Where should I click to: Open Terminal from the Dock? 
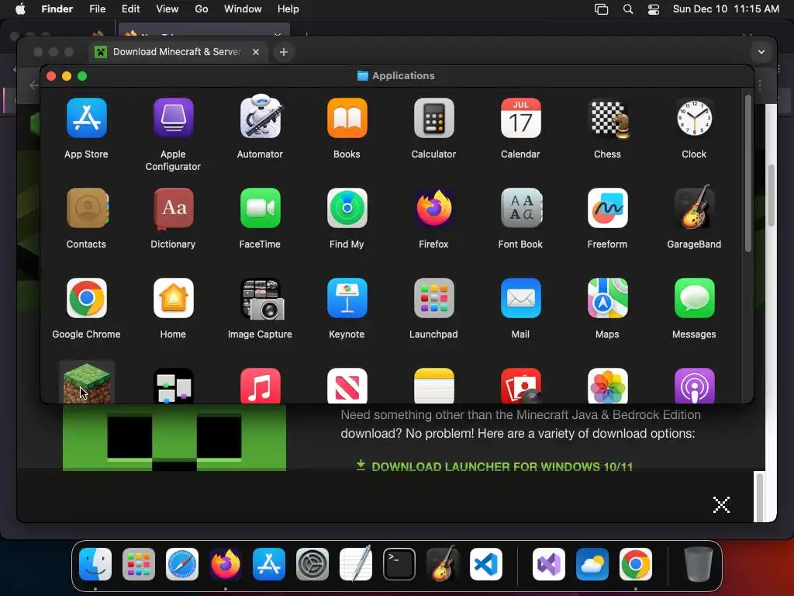point(399,564)
